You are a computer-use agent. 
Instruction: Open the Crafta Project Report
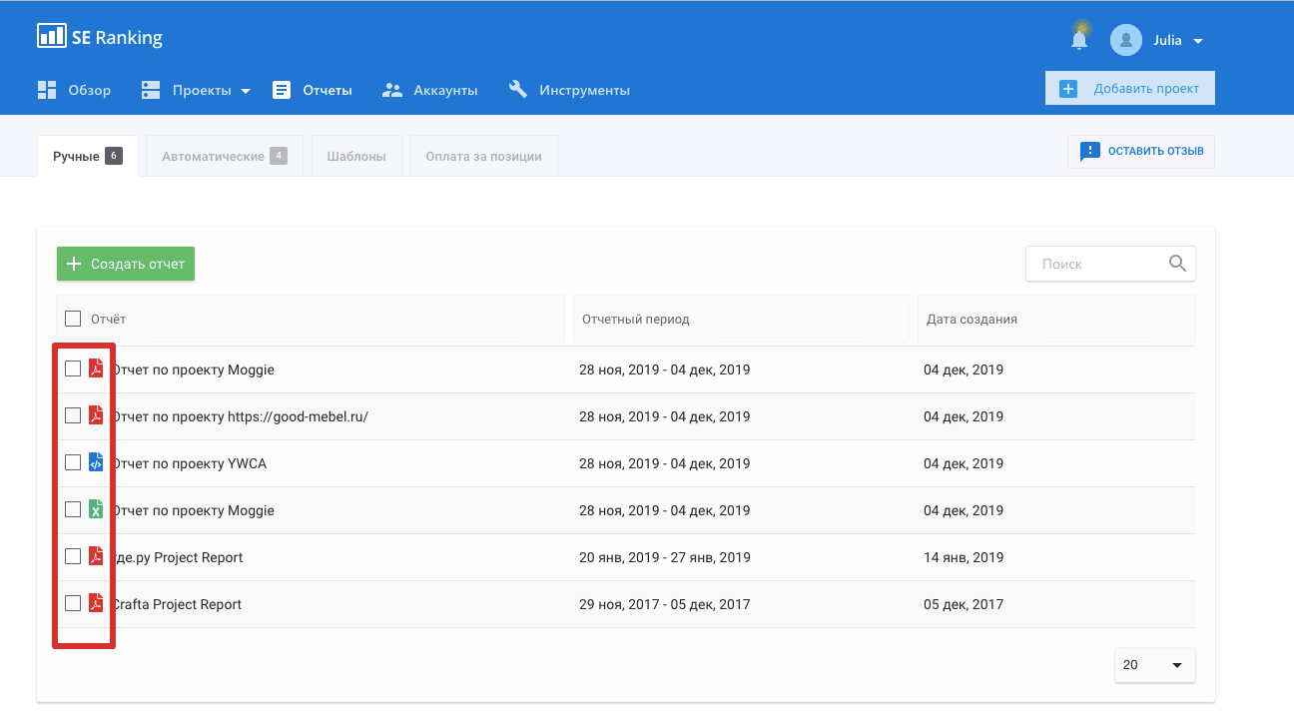[x=177, y=604]
